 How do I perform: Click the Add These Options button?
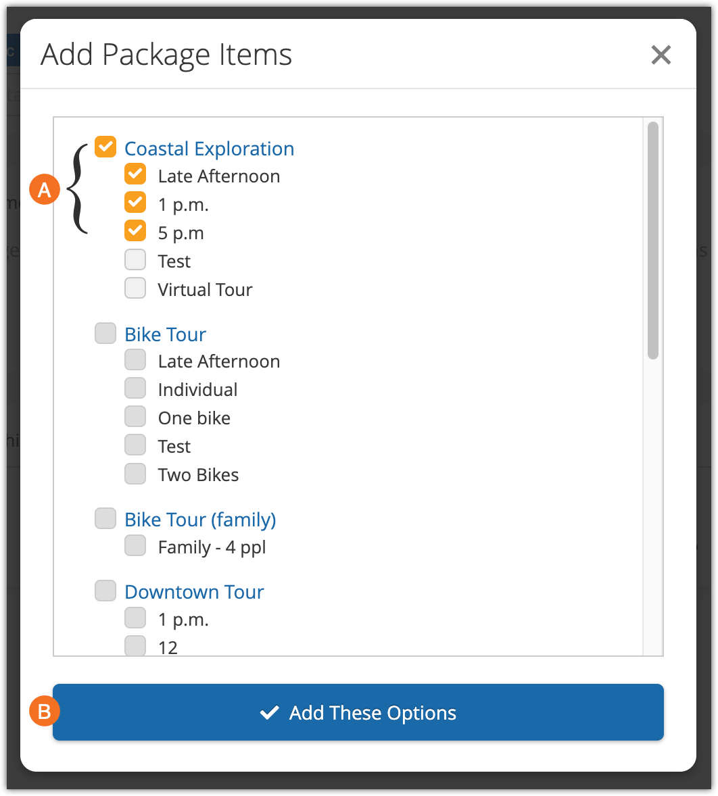click(358, 712)
